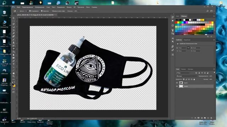Hide the Слой 1 layer
The image size is (227, 127).
pos(177,83)
